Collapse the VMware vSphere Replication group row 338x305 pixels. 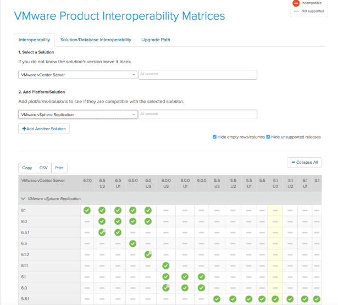coord(23,198)
